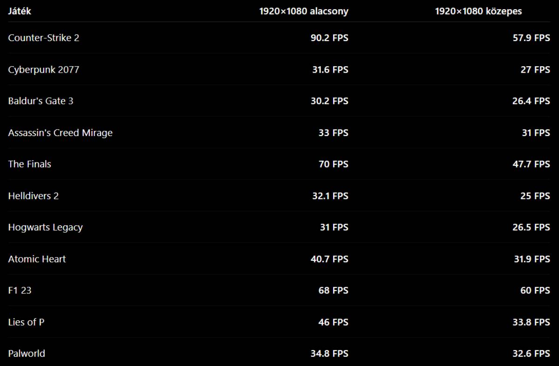Select Hogwarts Legacy game name
The image size is (559, 366).
pos(45,228)
